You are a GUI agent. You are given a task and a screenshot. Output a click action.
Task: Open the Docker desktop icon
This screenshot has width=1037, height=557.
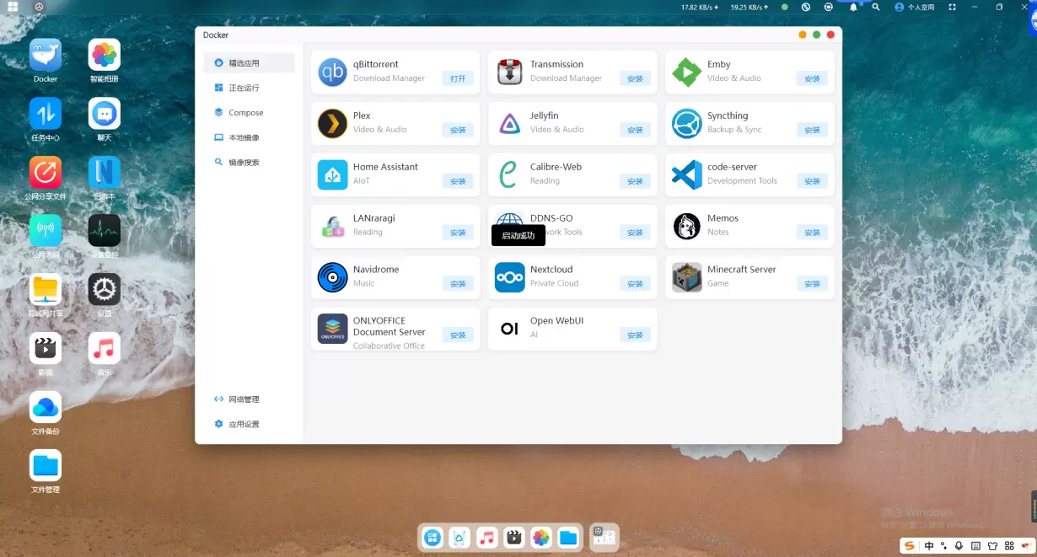pos(46,56)
